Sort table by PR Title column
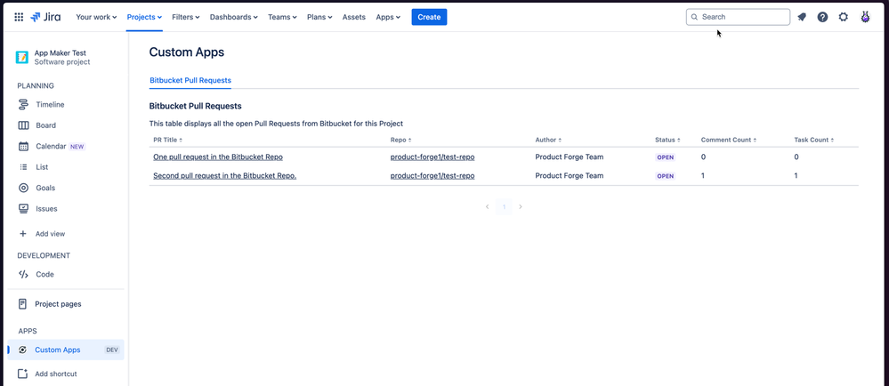The image size is (889, 386). tap(168, 140)
